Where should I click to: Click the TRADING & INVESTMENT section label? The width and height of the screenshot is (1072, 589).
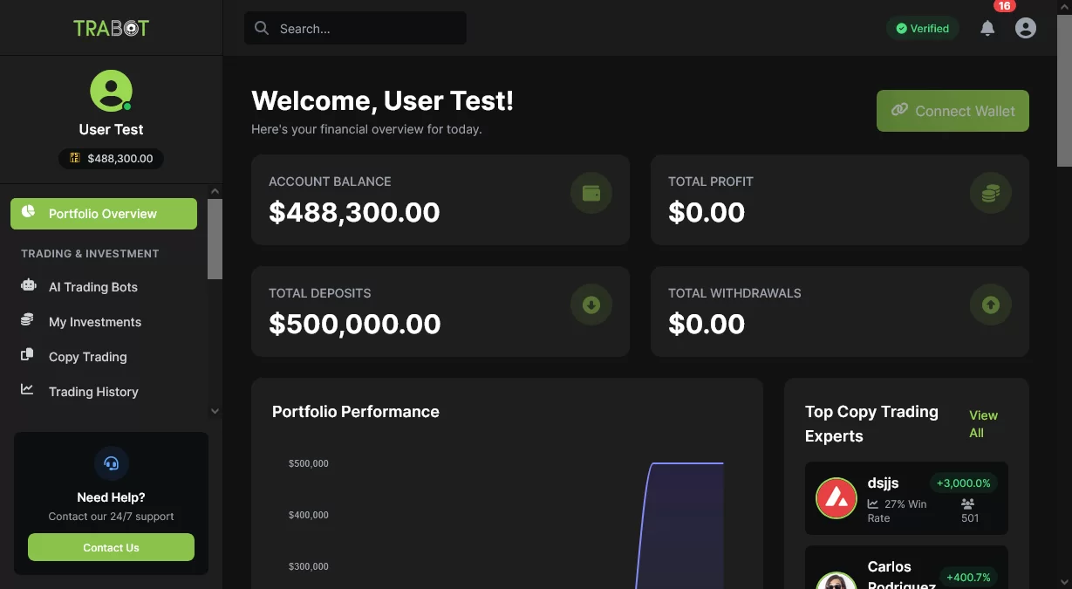[90, 254]
